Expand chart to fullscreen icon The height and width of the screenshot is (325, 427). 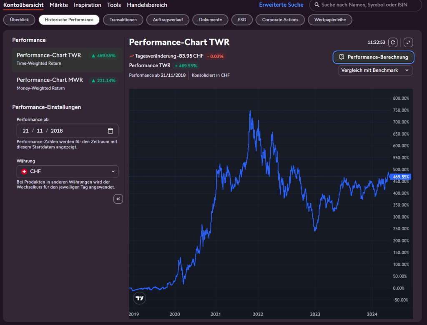[408, 43]
